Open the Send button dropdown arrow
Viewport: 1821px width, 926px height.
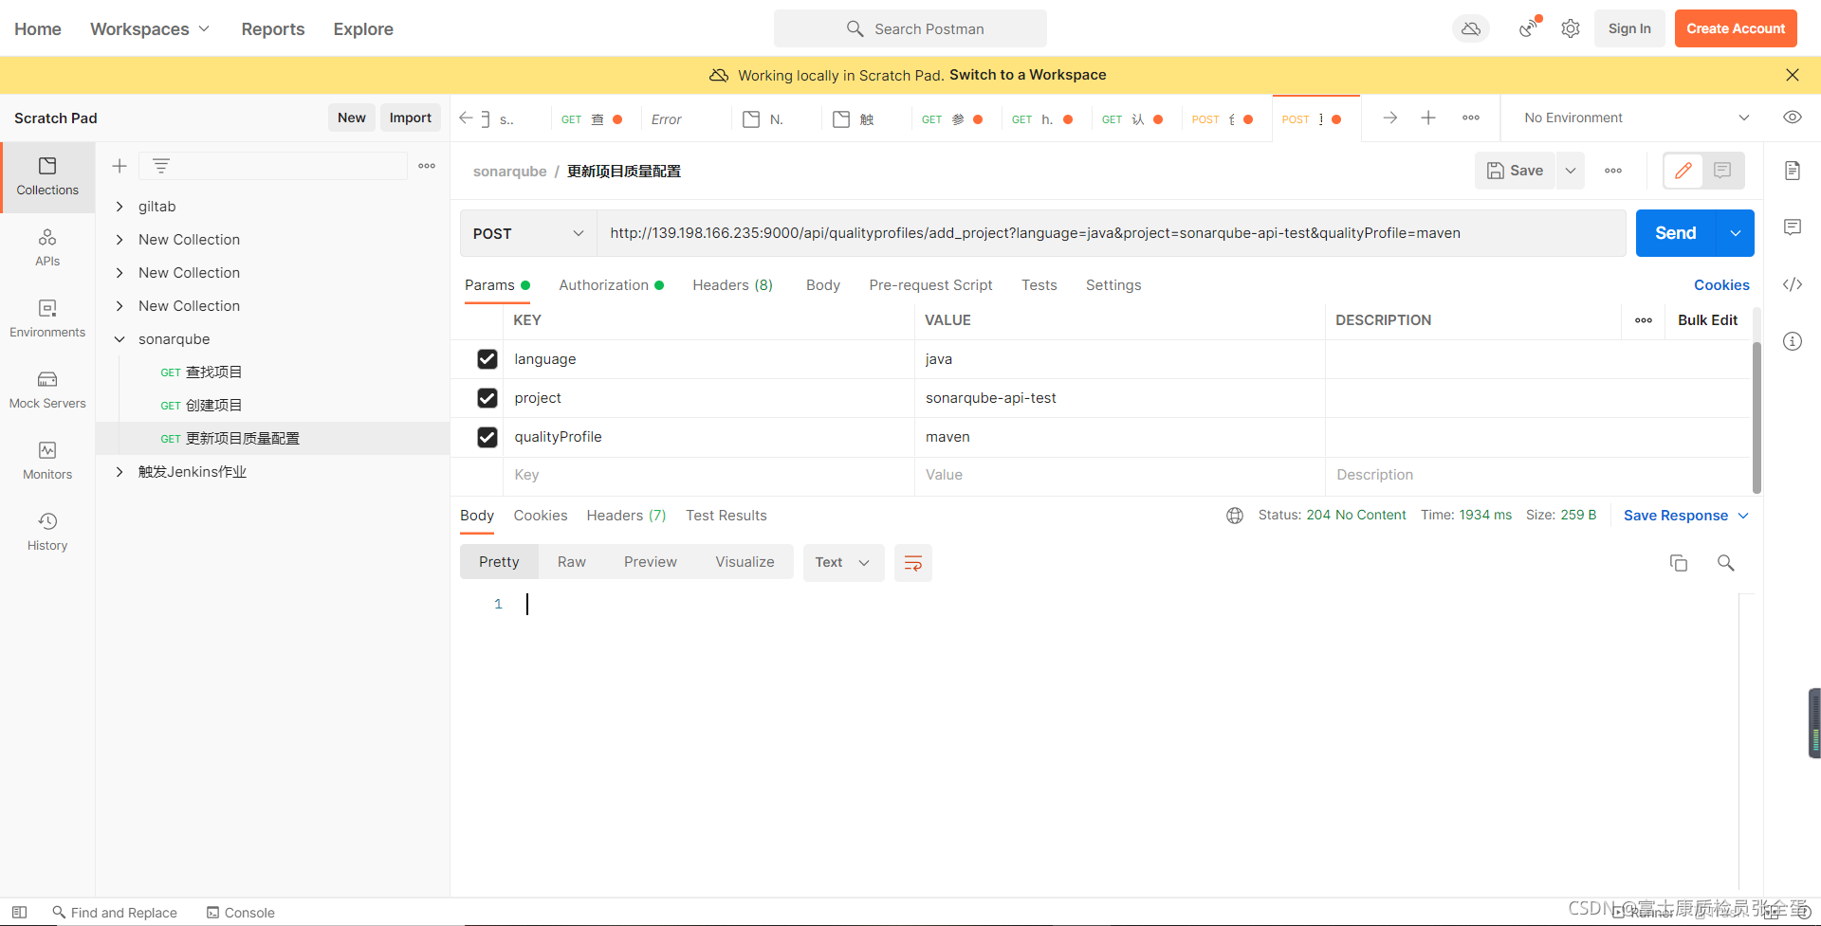coord(1736,233)
